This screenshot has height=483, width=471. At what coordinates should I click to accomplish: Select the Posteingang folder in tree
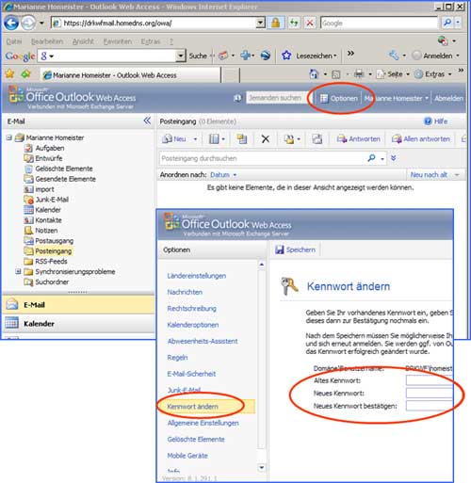pyautogui.click(x=54, y=251)
